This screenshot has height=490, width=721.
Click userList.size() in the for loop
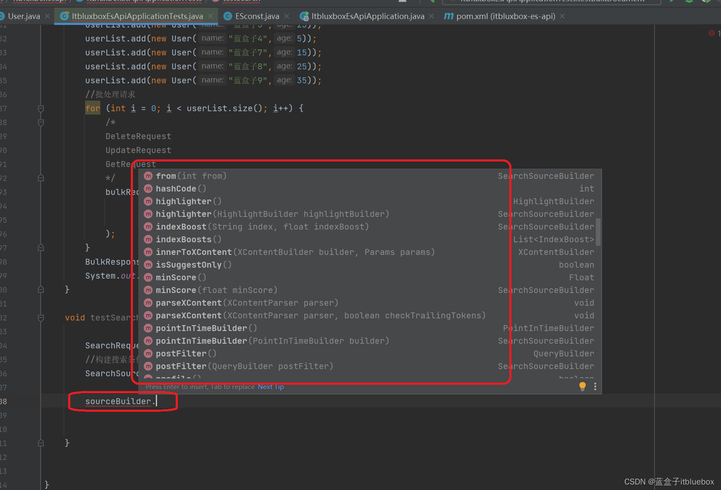pyautogui.click(x=225, y=108)
